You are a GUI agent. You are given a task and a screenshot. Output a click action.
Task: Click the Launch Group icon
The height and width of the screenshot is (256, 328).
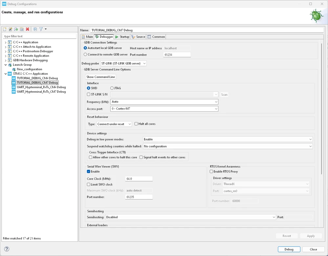[x=10, y=65]
